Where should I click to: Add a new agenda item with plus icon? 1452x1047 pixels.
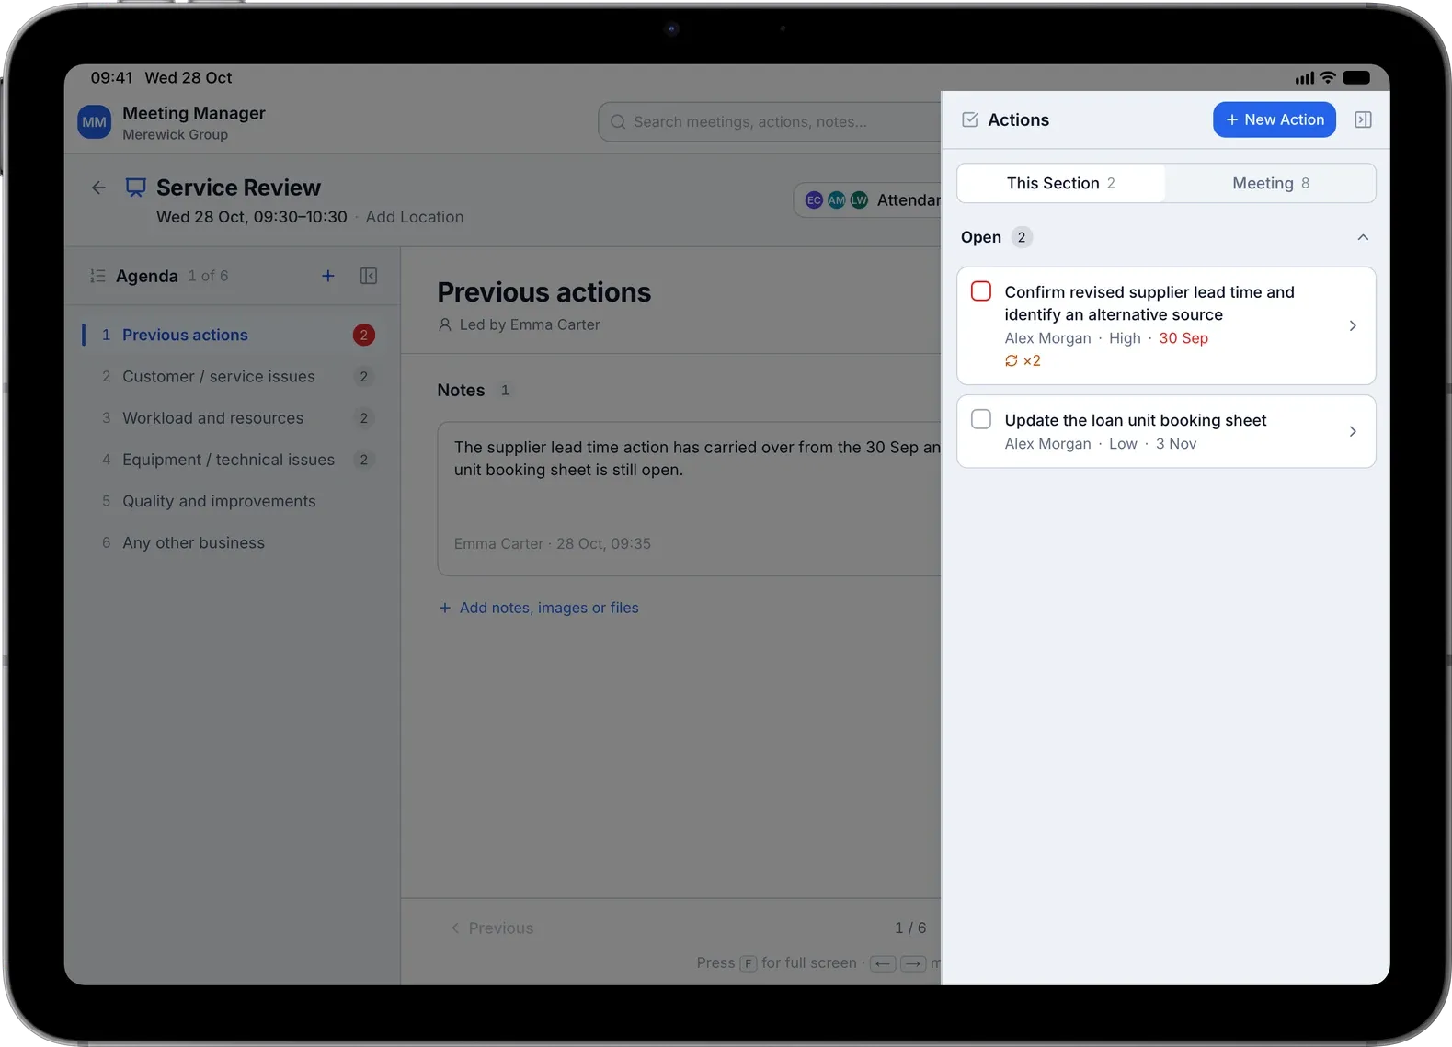point(327,276)
